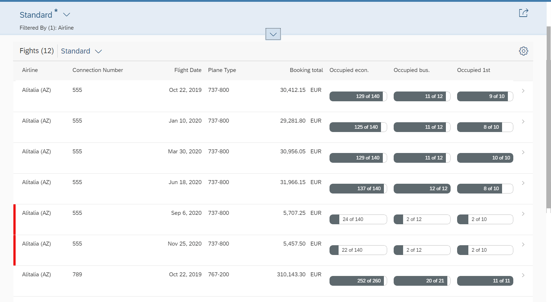Click the 24 of 140 occupancy indicator
Image resolution: width=551 pixels, height=302 pixels.
pos(358,219)
